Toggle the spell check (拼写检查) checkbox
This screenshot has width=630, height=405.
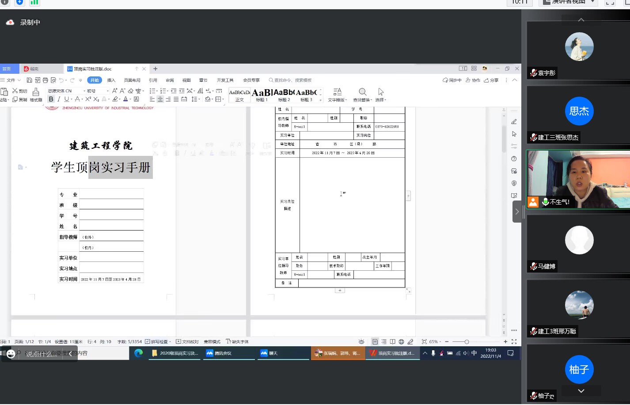pyautogui.click(x=148, y=342)
